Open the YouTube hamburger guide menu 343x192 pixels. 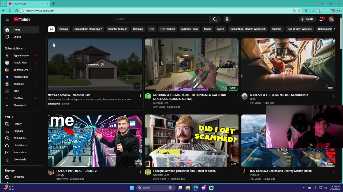[7, 19]
